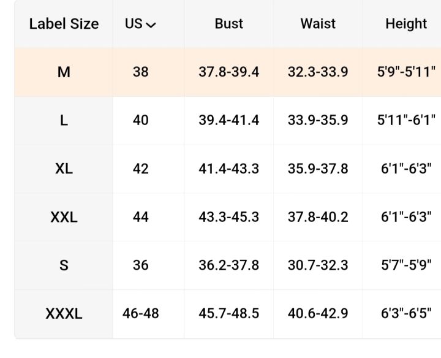
Task: Click the chevron next to US
Action: (x=151, y=25)
